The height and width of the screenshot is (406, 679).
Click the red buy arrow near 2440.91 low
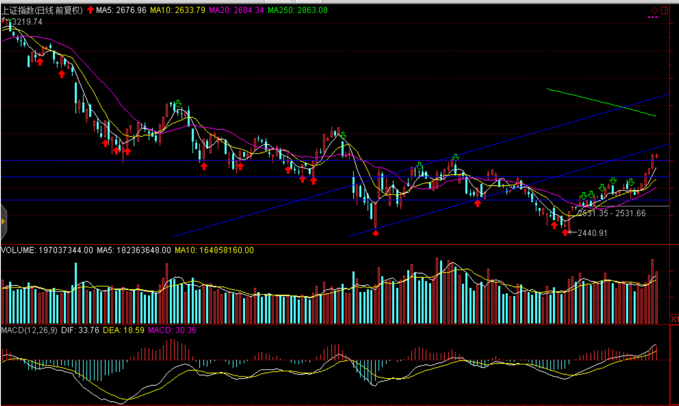(565, 232)
